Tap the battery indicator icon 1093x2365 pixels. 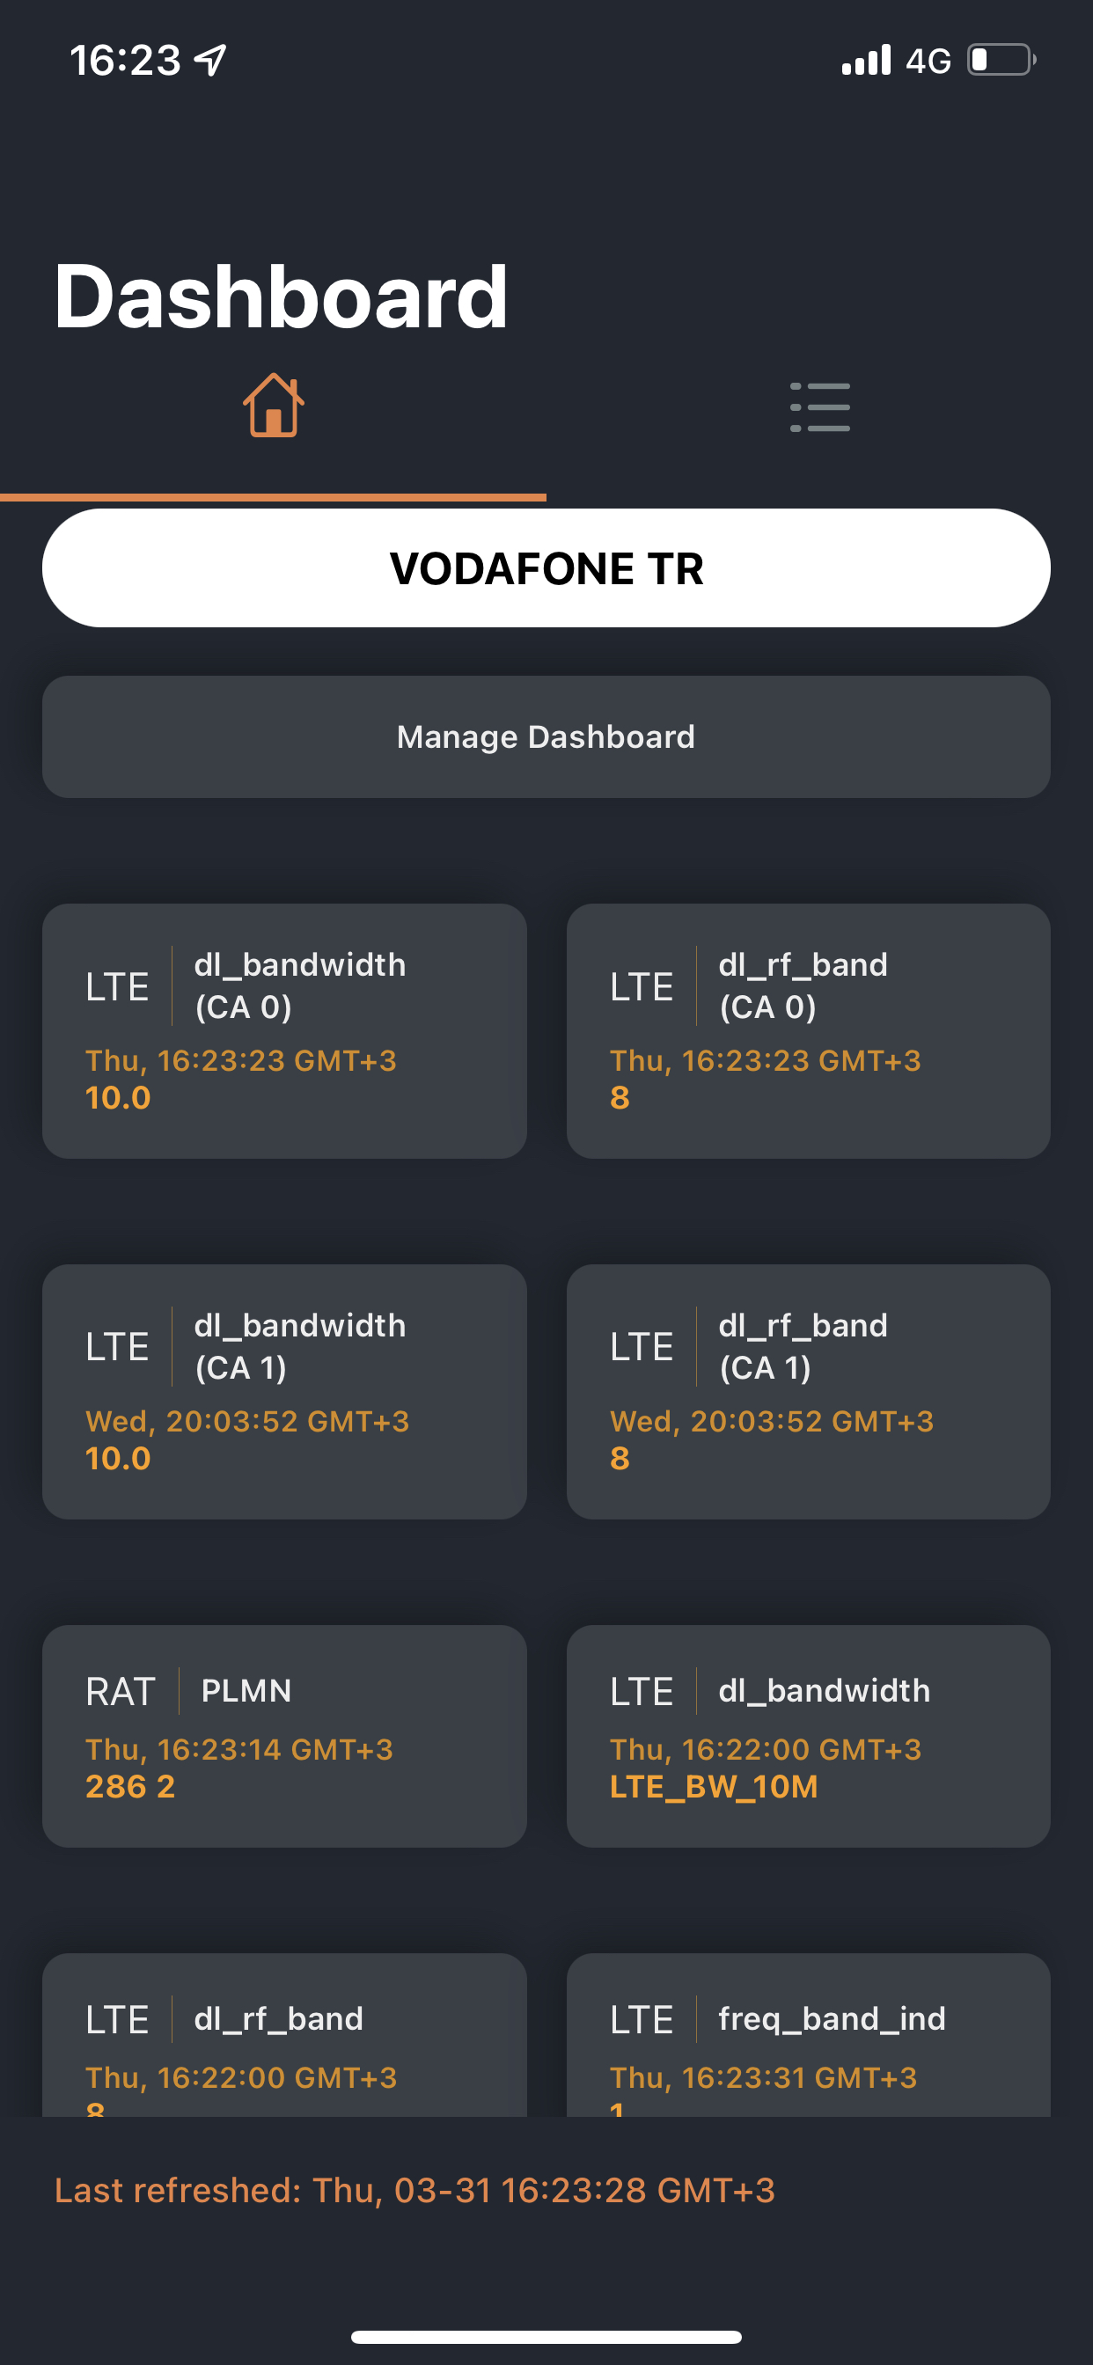point(1001,61)
